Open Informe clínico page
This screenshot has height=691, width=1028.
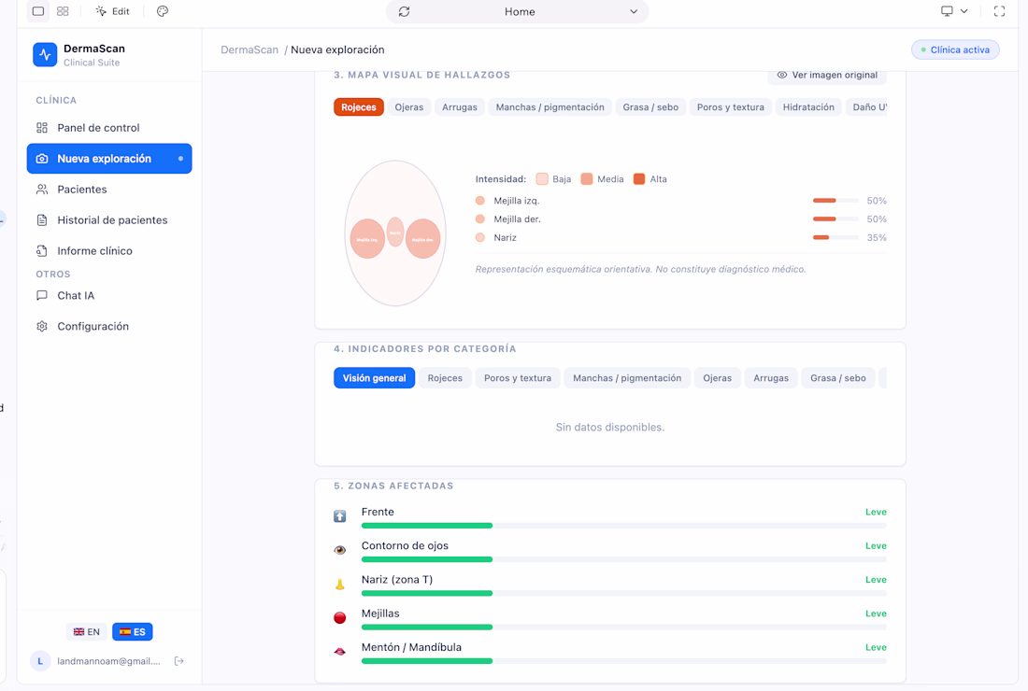point(108,251)
